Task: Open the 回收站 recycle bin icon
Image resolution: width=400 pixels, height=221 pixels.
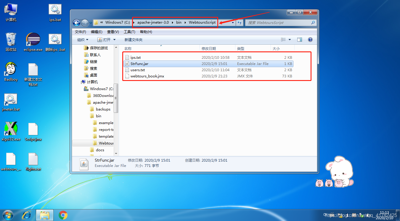Action: (11, 42)
